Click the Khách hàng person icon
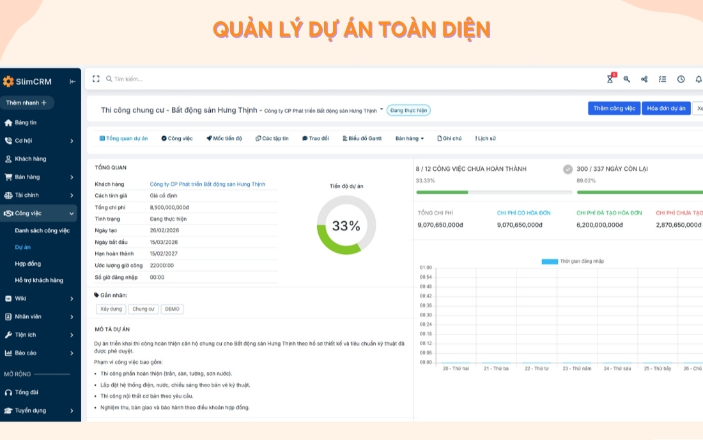The height and width of the screenshot is (440, 703). tap(8, 159)
